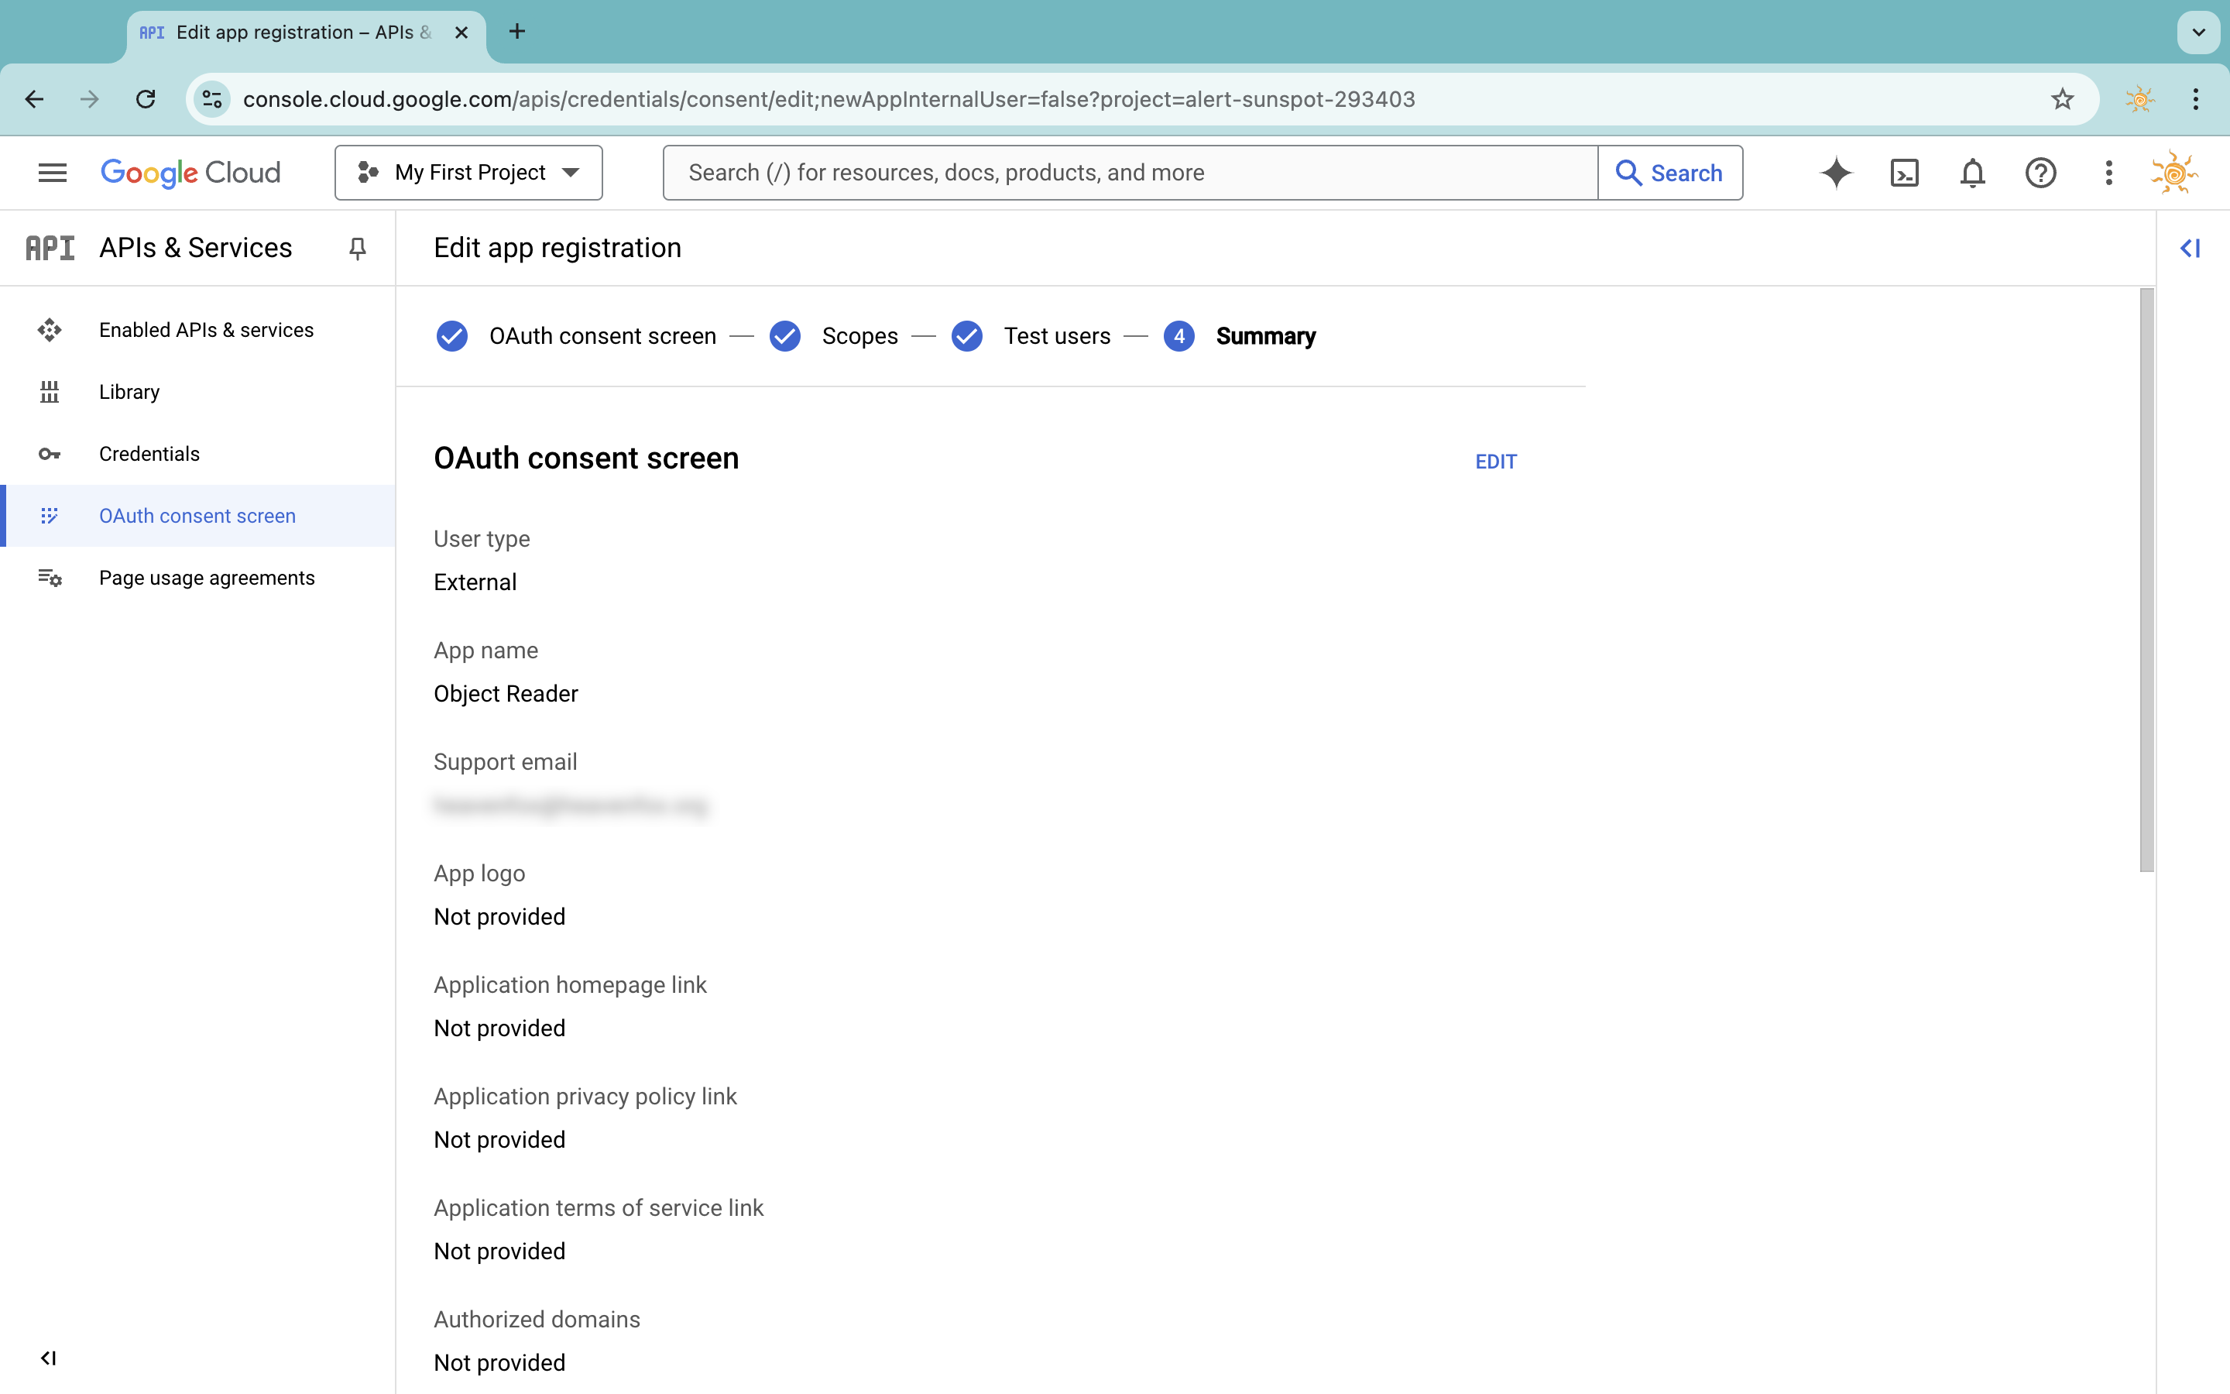Open Enabled APIs & services
This screenshot has height=1394, width=2230.
tap(205, 329)
